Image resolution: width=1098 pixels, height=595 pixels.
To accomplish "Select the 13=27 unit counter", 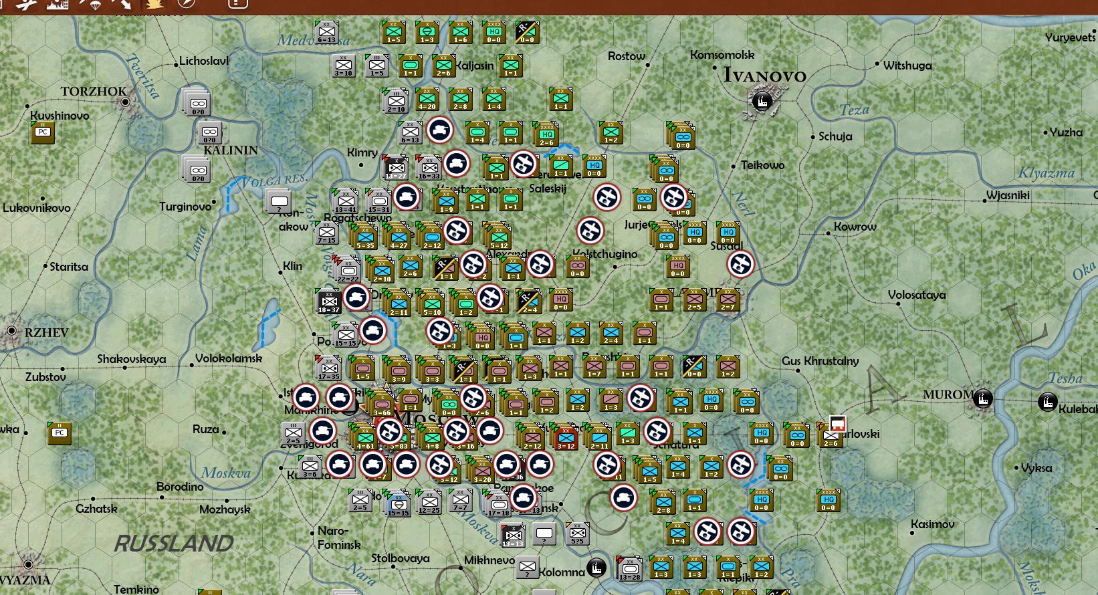I will [395, 166].
